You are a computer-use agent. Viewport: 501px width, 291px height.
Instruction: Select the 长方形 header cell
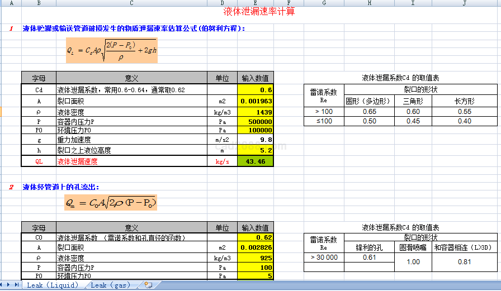tap(465, 101)
